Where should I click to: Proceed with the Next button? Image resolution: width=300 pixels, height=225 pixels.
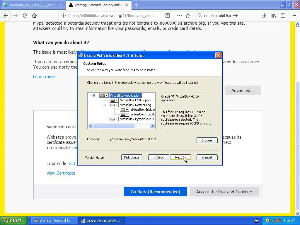point(180,157)
